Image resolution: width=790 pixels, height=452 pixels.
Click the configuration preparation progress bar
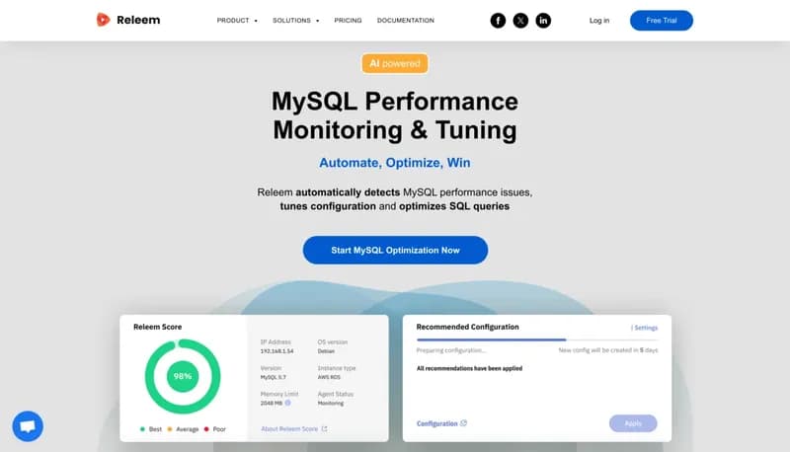(x=537, y=339)
